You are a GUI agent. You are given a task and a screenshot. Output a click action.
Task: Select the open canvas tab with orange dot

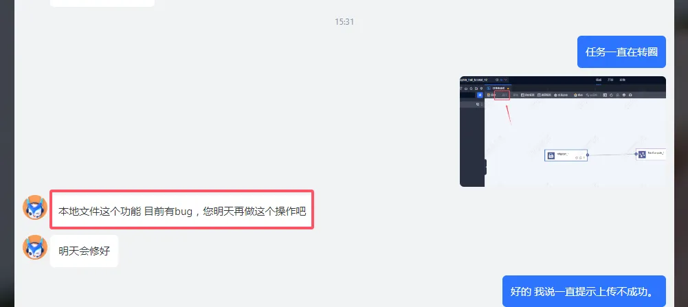pyautogui.click(x=498, y=88)
